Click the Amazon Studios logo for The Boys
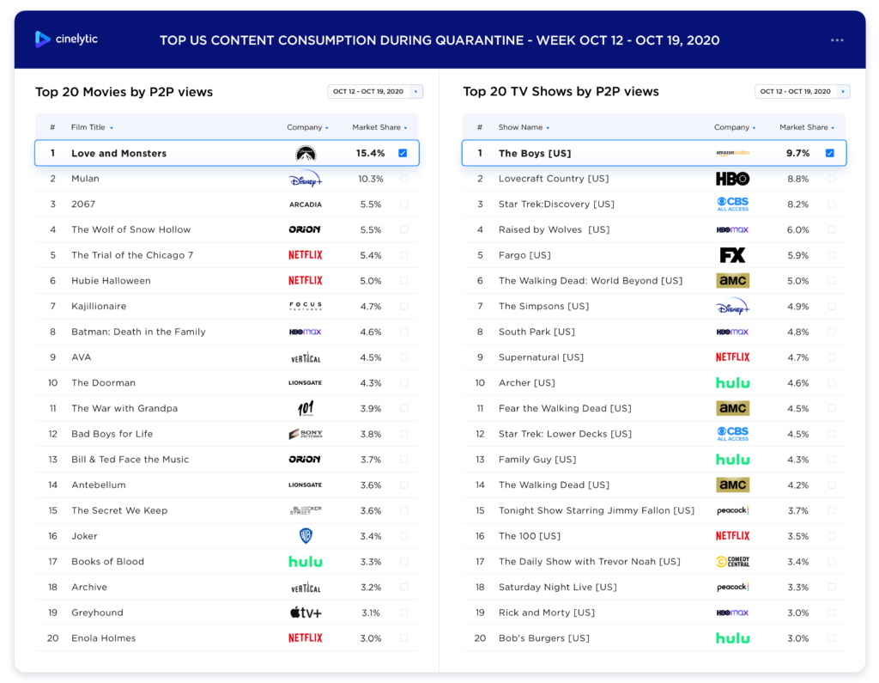 (733, 153)
